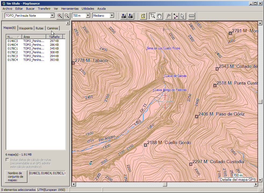This screenshot has width=264, height=193.
Task: Open the Editar menu
Action: (19, 9)
